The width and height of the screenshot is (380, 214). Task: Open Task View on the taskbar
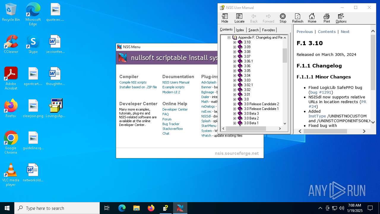click(107, 208)
